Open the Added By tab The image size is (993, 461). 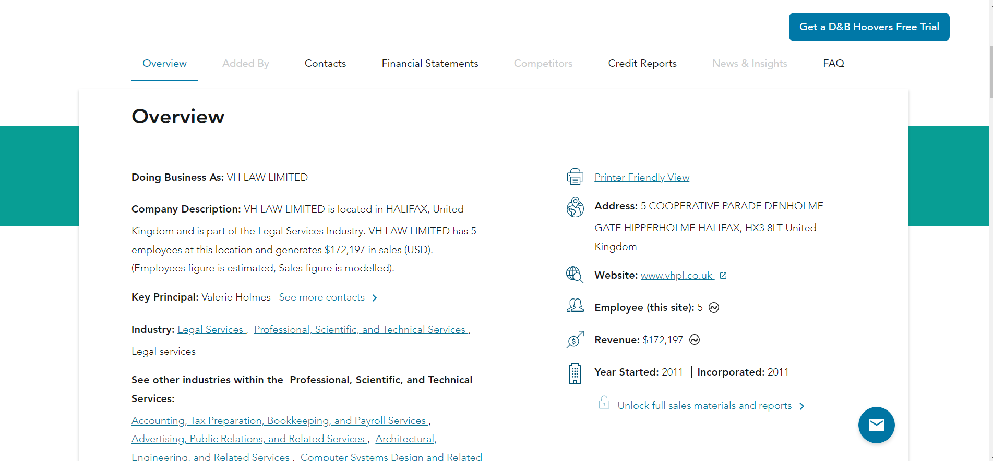pos(246,64)
